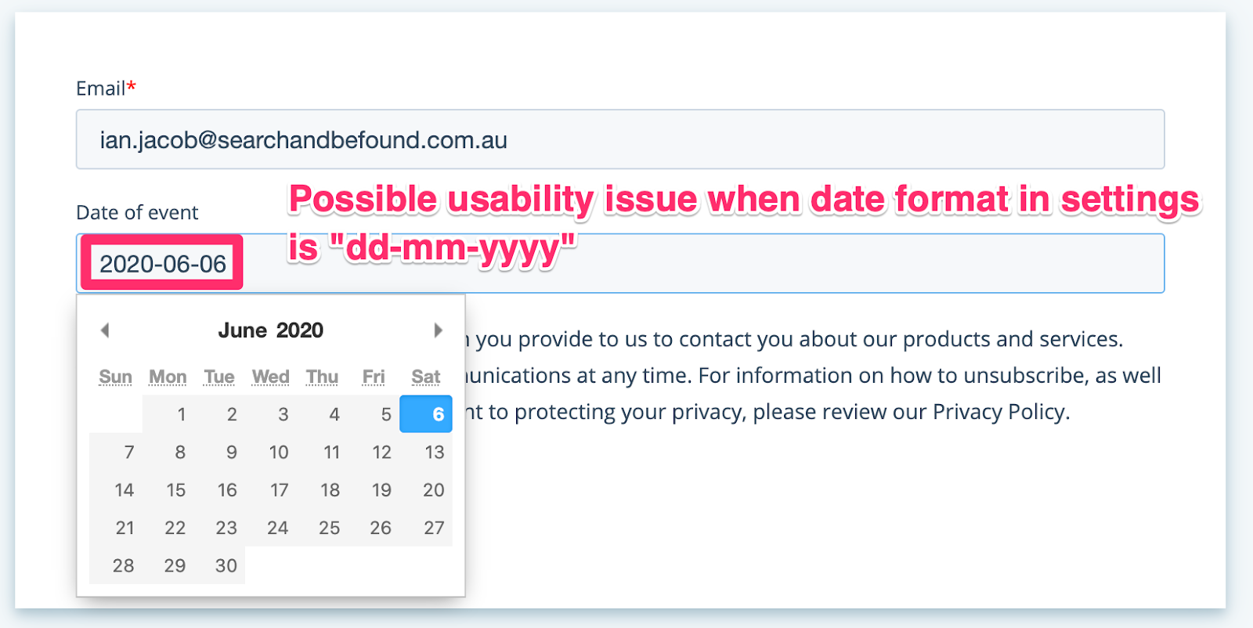Image resolution: width=1253 pixels, height=628 pixels.
Task: Select June 6 highlighted date
Action: [x=427, y=414]
